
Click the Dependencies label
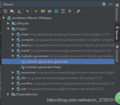[x=27, y=94]
